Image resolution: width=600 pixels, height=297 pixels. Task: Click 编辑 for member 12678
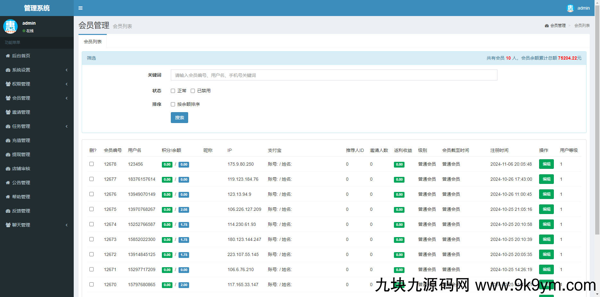[x=546, y=164]
